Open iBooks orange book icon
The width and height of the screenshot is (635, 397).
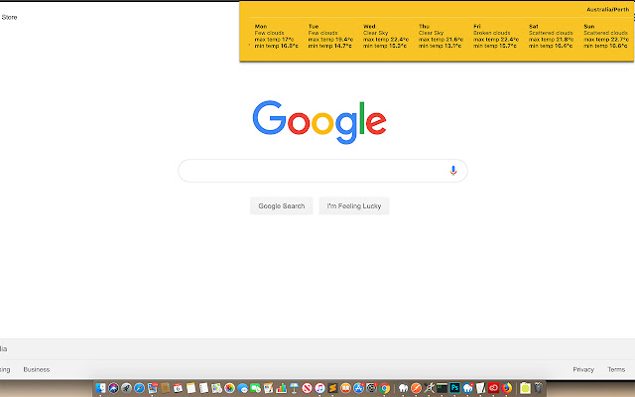[x=346, y=388]
